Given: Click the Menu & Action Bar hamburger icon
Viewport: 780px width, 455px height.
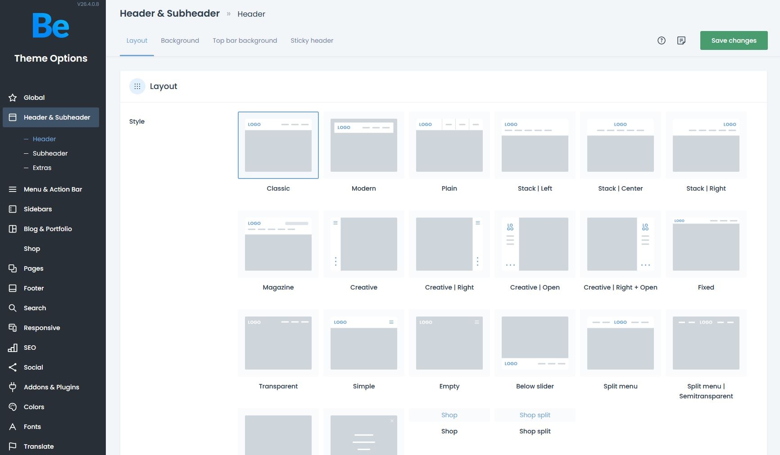Looking at the screenshot, I should click(13, 189).
